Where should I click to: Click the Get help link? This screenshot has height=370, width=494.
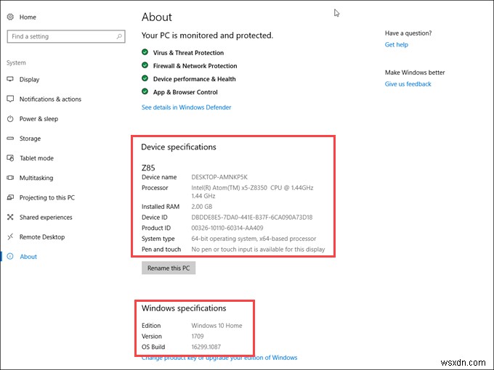[x=396, y=45]
